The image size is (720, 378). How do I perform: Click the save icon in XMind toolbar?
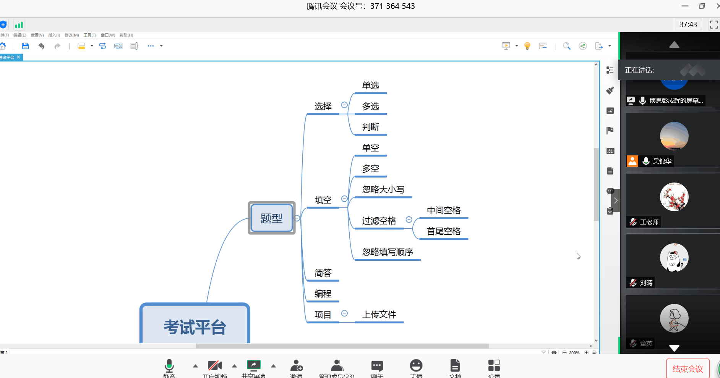pyautogui.click(x=26, y=46)
